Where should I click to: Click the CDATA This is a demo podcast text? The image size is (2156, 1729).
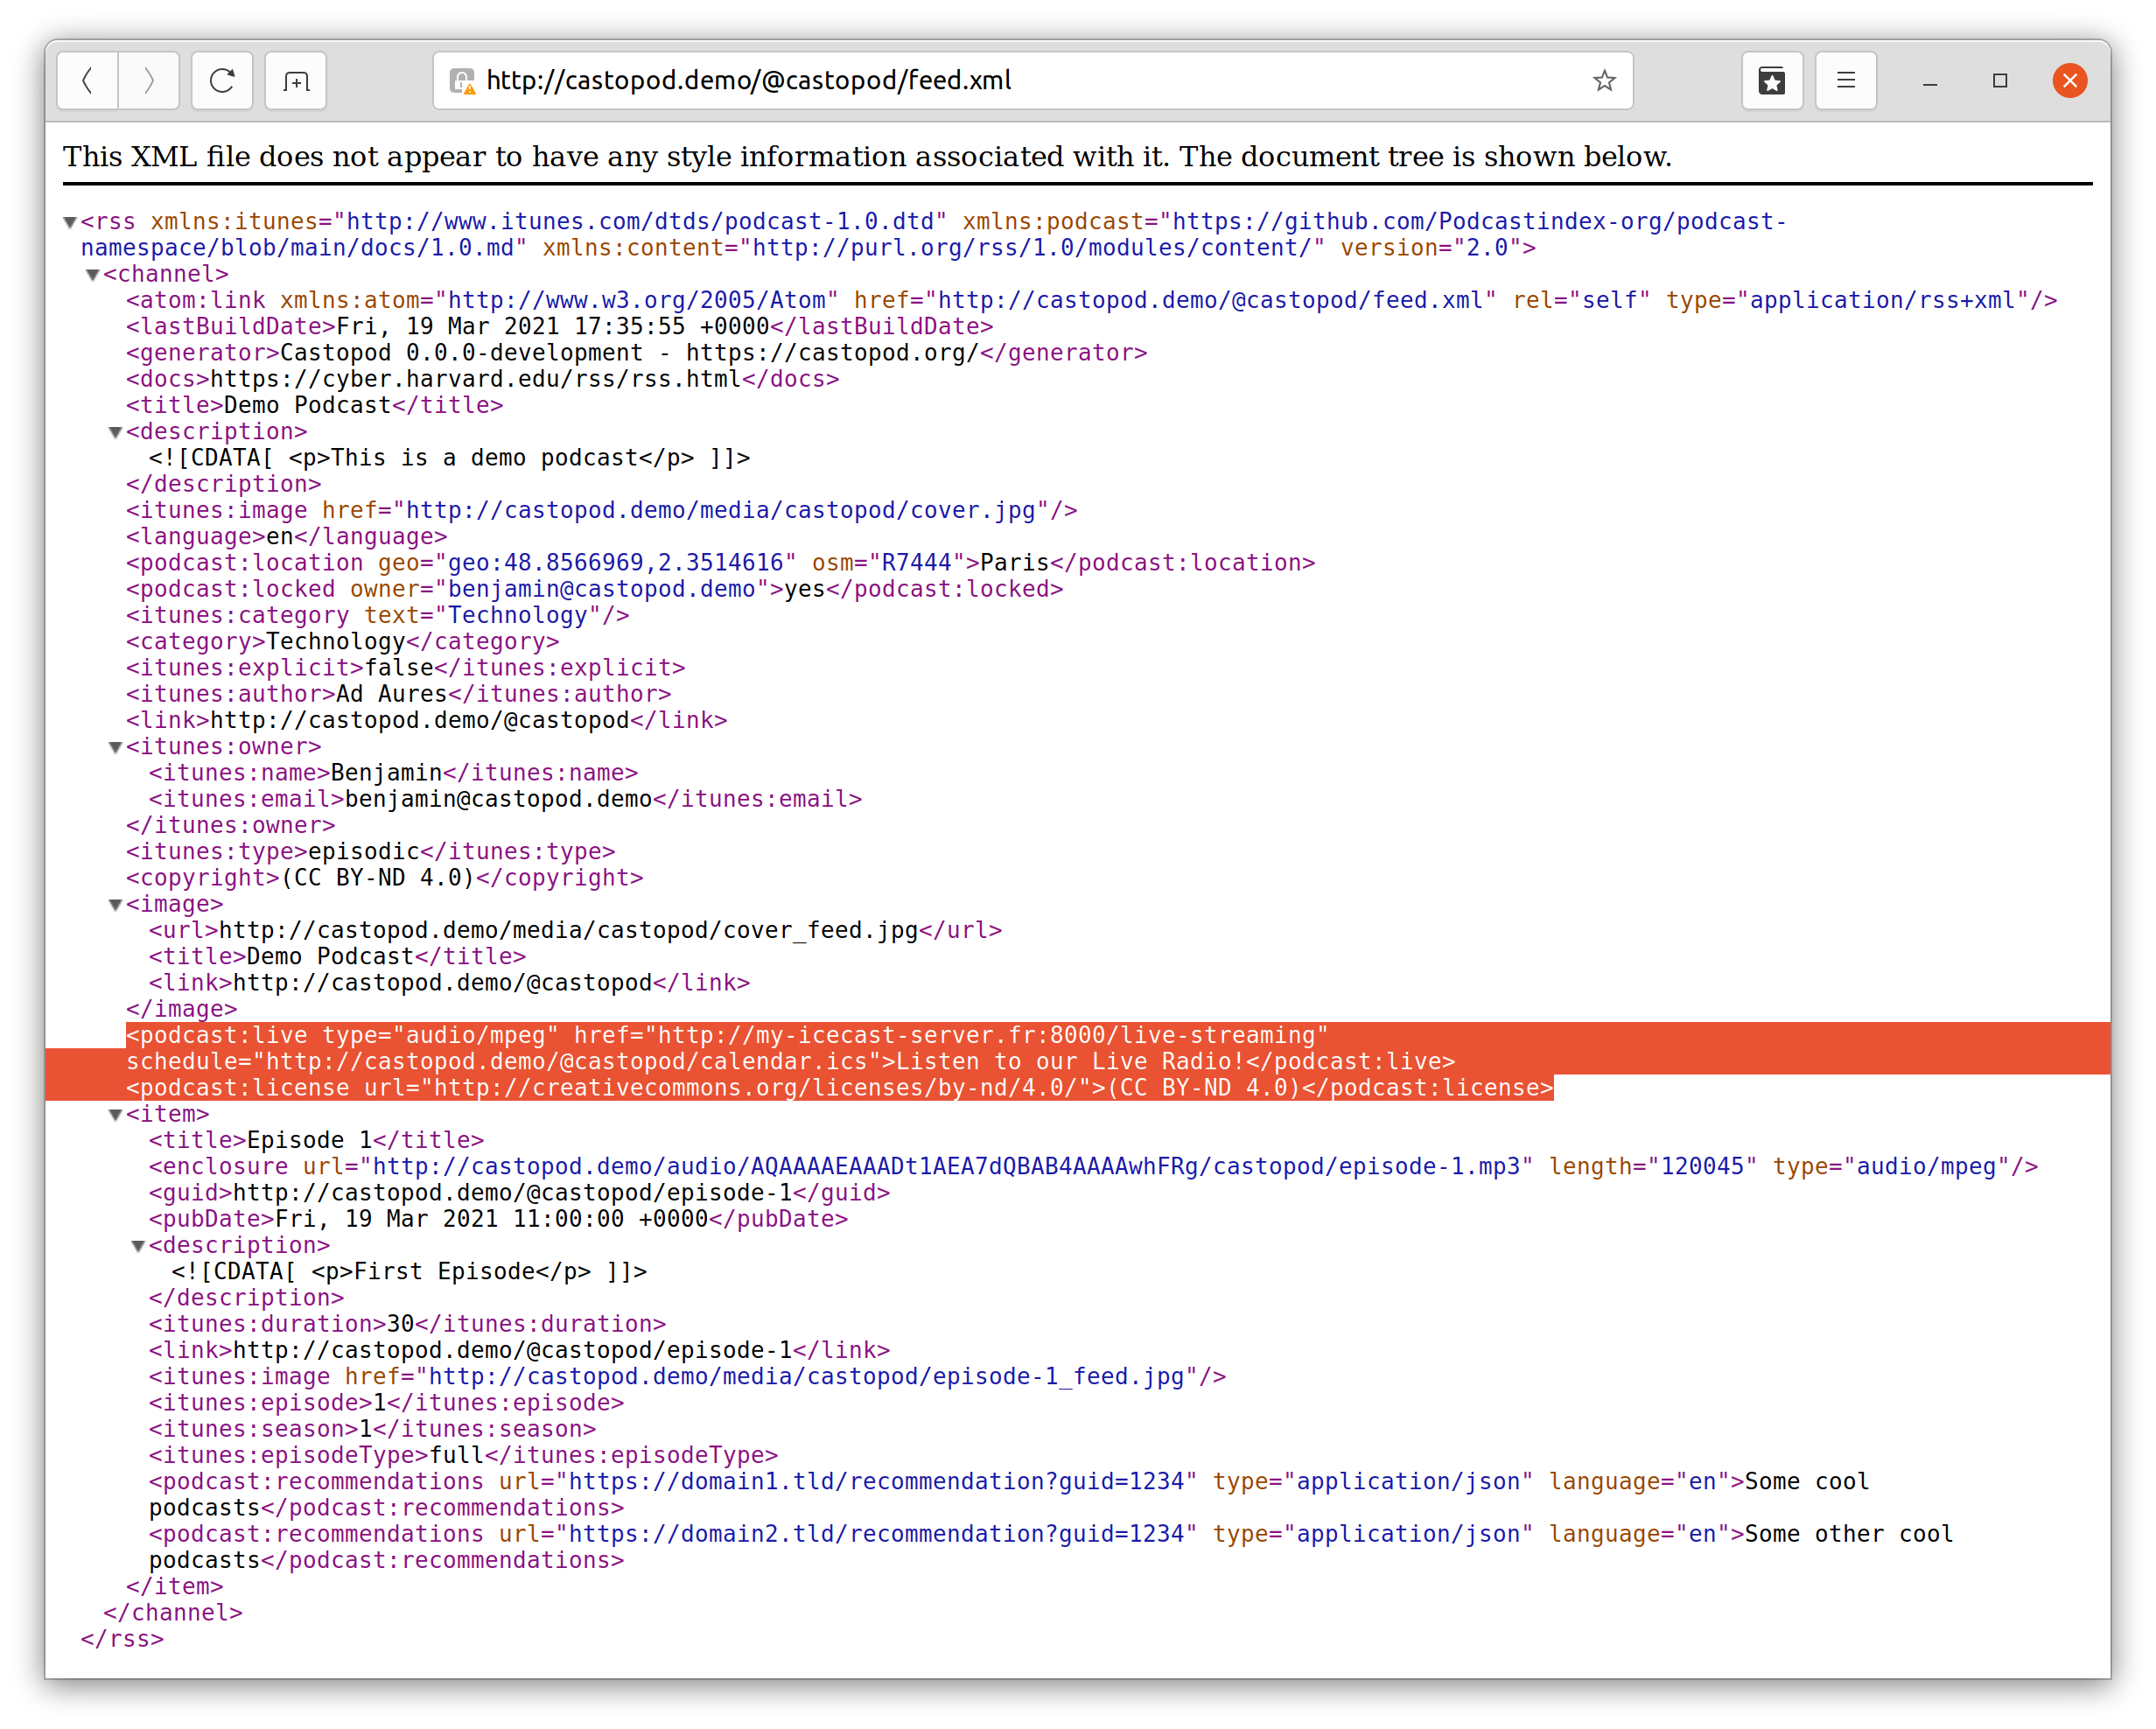449,458
